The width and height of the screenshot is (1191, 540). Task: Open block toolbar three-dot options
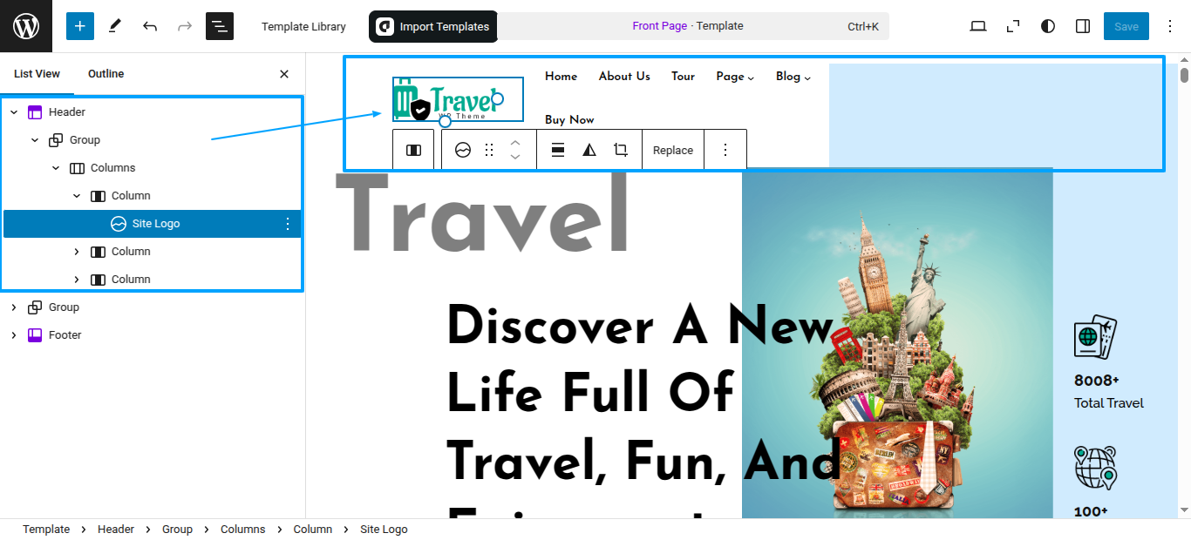(725, 150)
